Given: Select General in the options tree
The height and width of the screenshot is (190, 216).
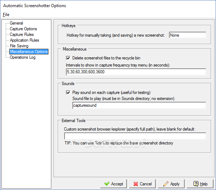Looking at the screenshot, I should click(16, 23).
